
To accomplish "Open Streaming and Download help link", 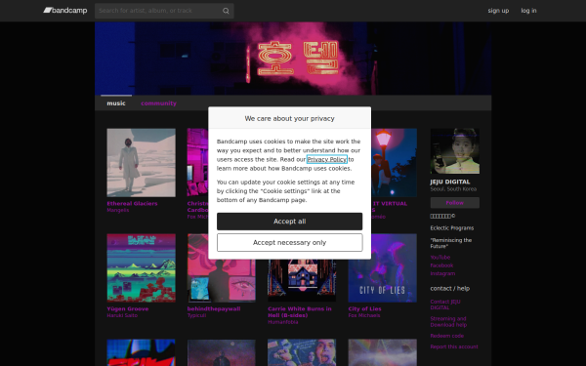I will click(448, 322).
